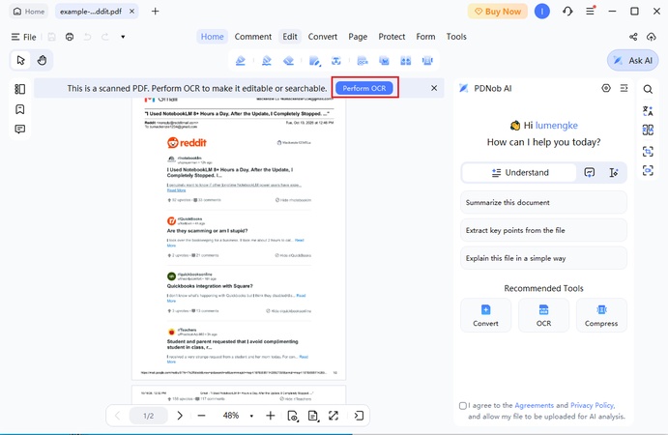668x435 pixels.
Task: Click Explain this file in a simple way
Action: click(x=543, y=258)
